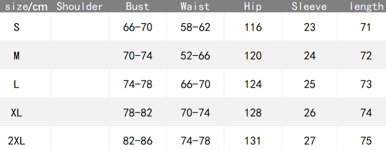
Task: Select the S size row label
Action: (x=17, y=27)
